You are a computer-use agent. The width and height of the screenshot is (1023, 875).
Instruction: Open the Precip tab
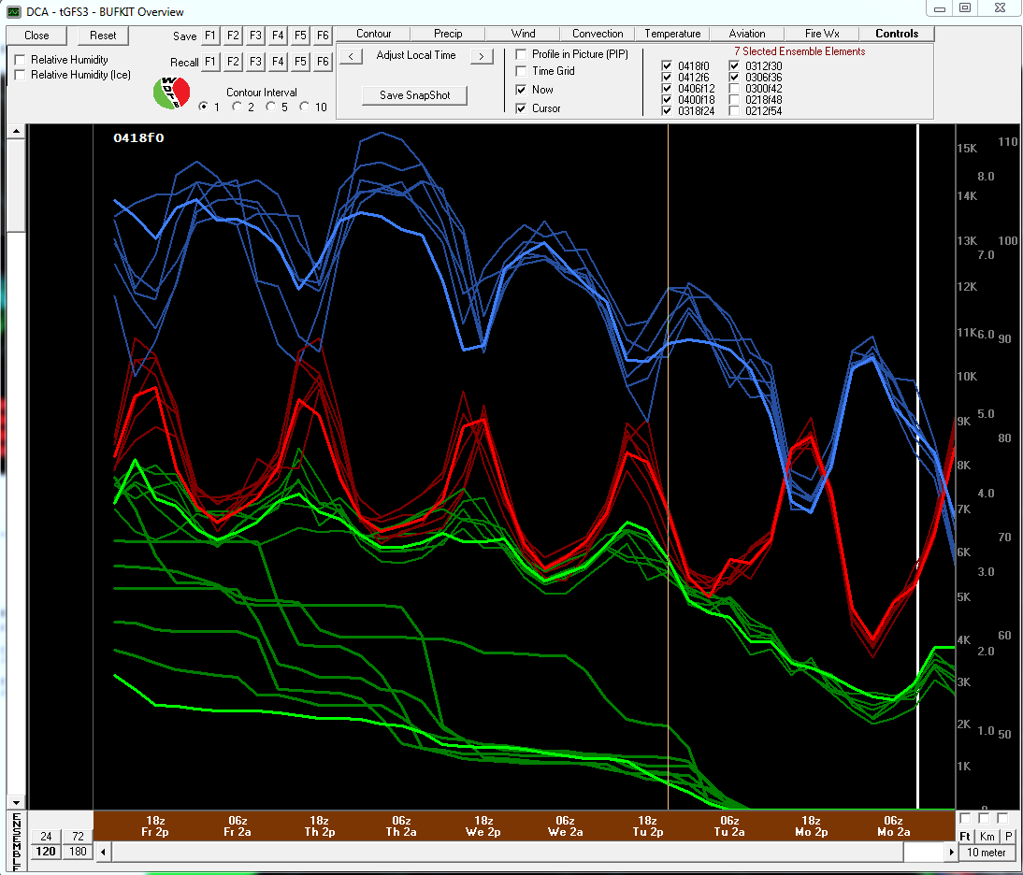[448, 34]
